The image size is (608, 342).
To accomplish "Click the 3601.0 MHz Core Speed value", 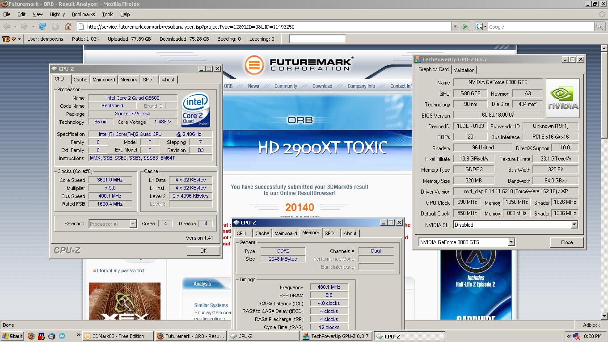I will tap(110, 180).
